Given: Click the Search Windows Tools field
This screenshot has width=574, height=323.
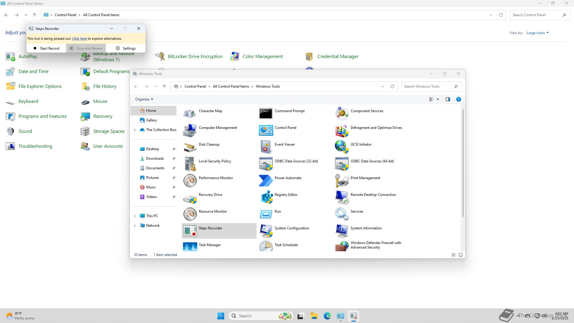Looking at the screenshot, I should point(428,86).
